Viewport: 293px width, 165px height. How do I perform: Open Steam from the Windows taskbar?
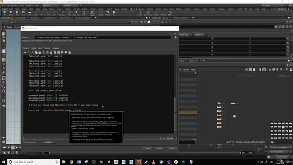click(x=146, y=162)
